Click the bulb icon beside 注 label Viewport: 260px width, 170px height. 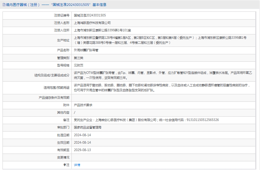[65, 165]
